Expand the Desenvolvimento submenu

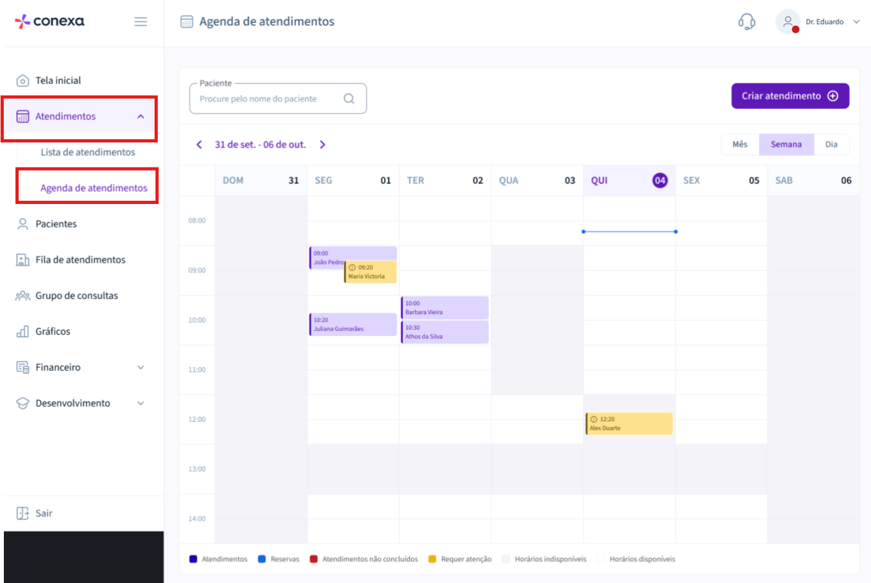pos(141,403)
